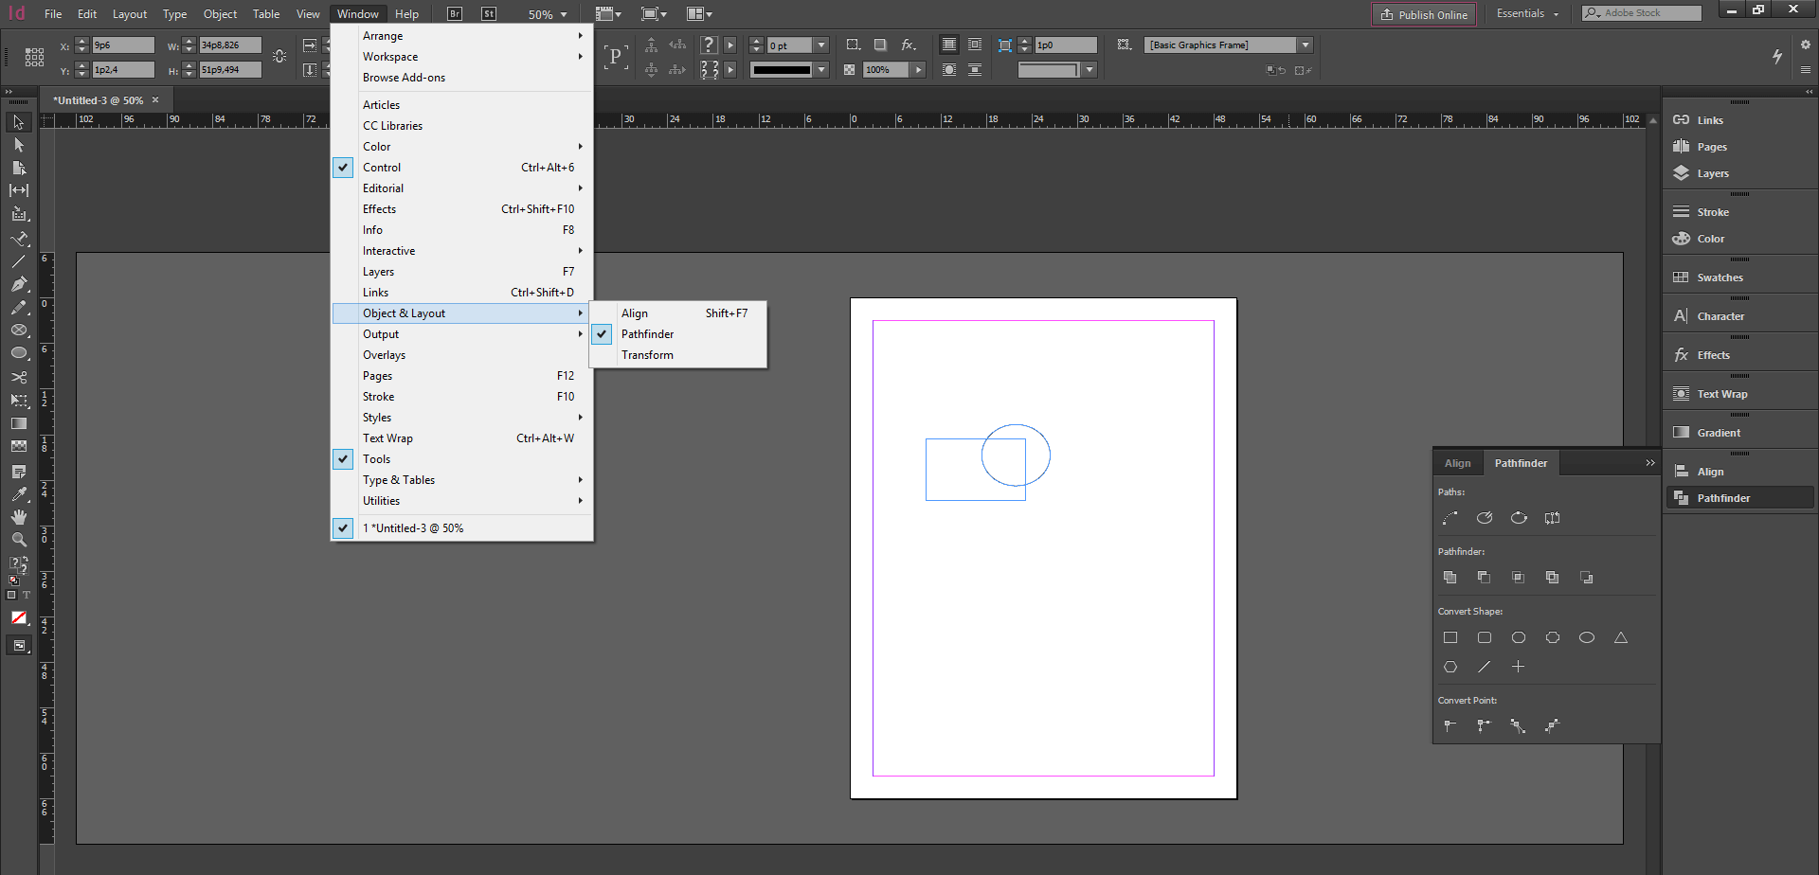Open the Object menu
Viewport: 1819px width, 875px height.
tap(220, 13)
